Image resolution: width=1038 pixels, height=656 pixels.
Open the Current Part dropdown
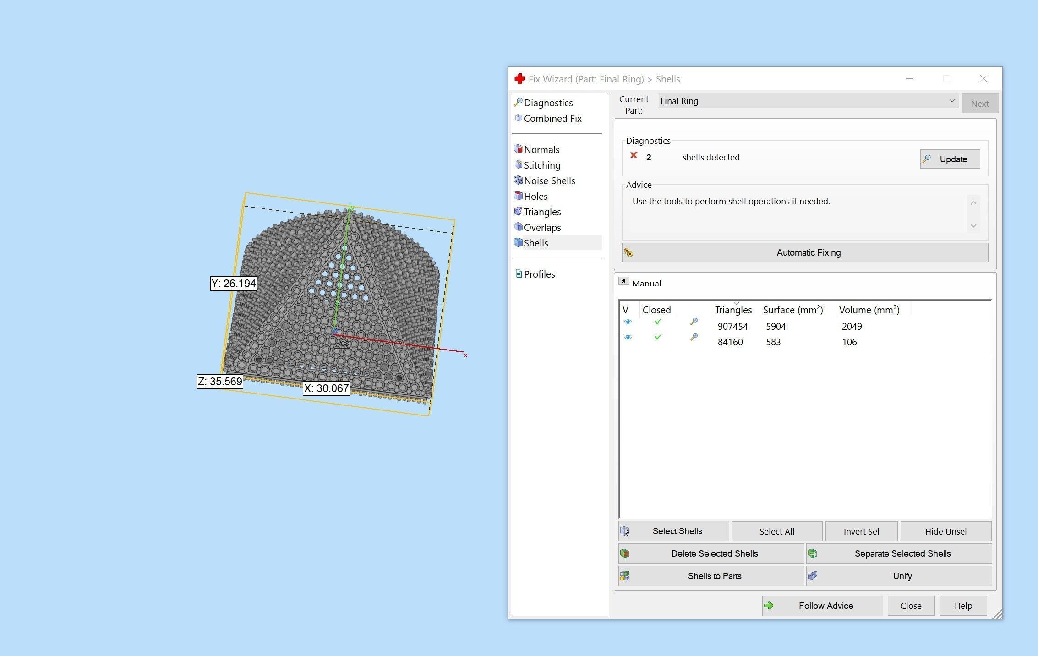951,101
